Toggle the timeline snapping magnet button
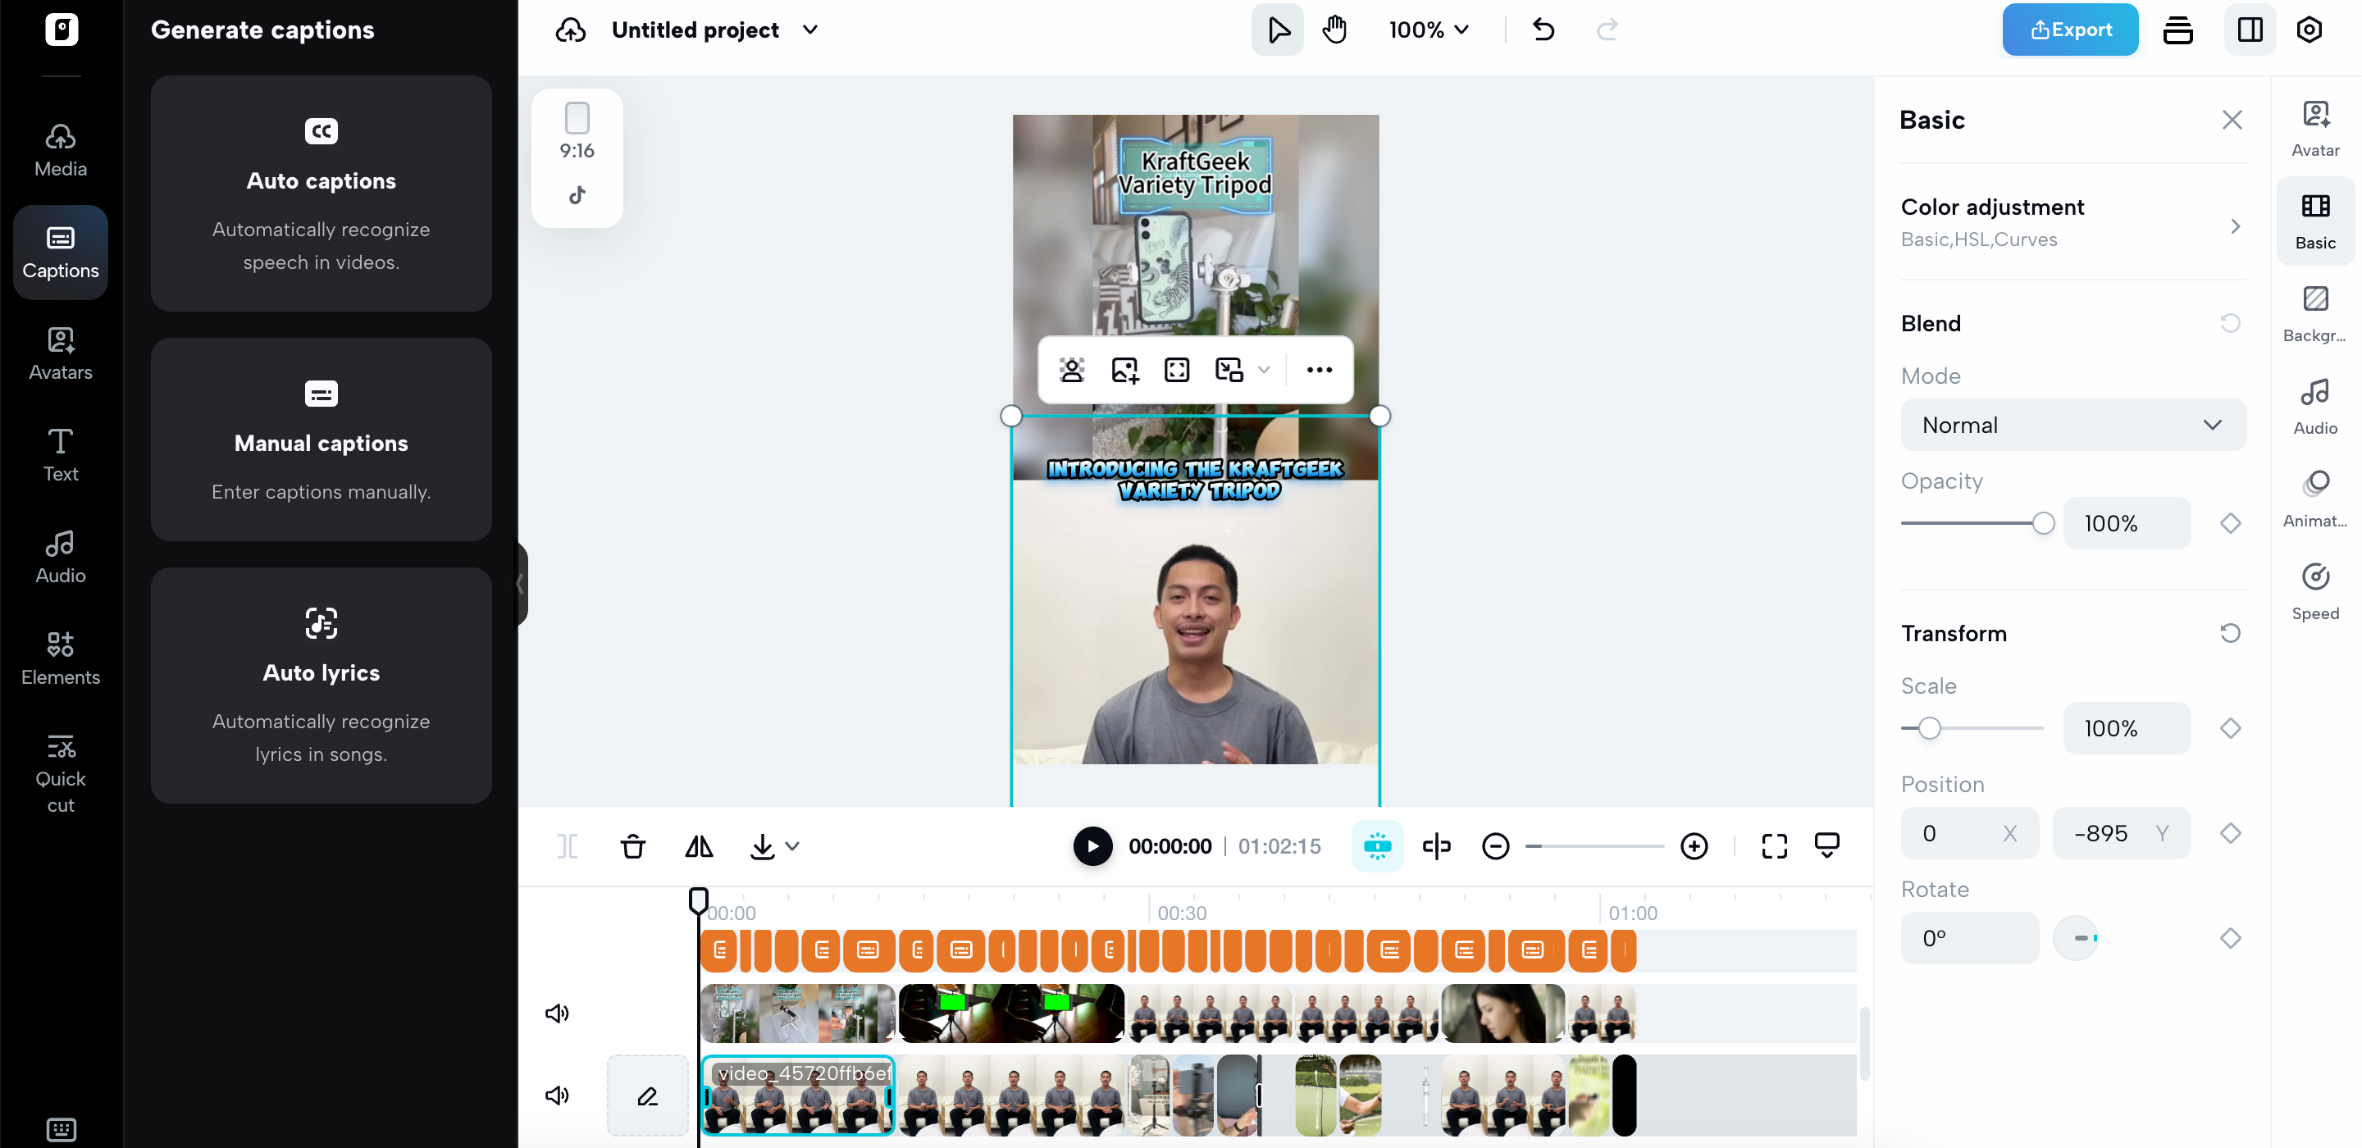 [x=1376, y=845]
